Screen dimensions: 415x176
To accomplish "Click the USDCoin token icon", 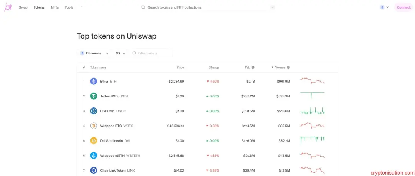I will tap(94, 111).
